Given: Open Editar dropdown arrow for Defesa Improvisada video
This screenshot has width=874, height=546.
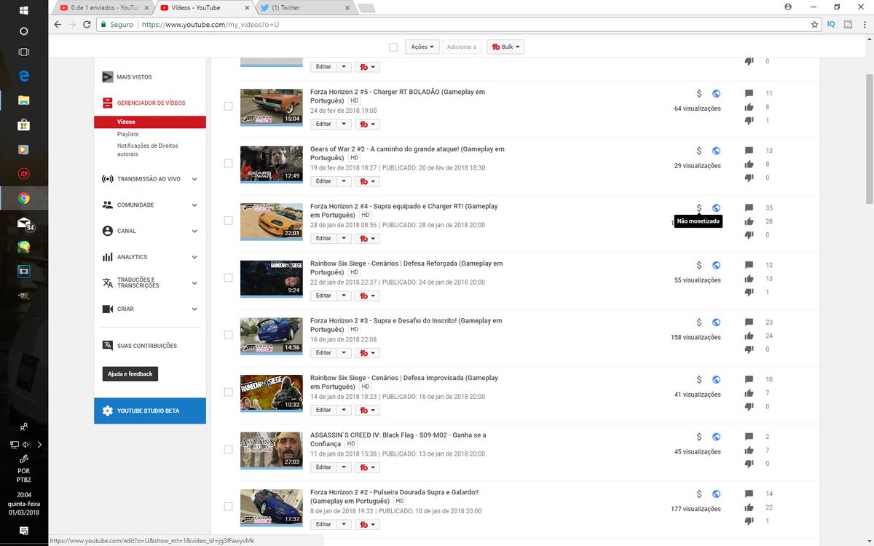Looking at the screenshot, I should 344,410.
